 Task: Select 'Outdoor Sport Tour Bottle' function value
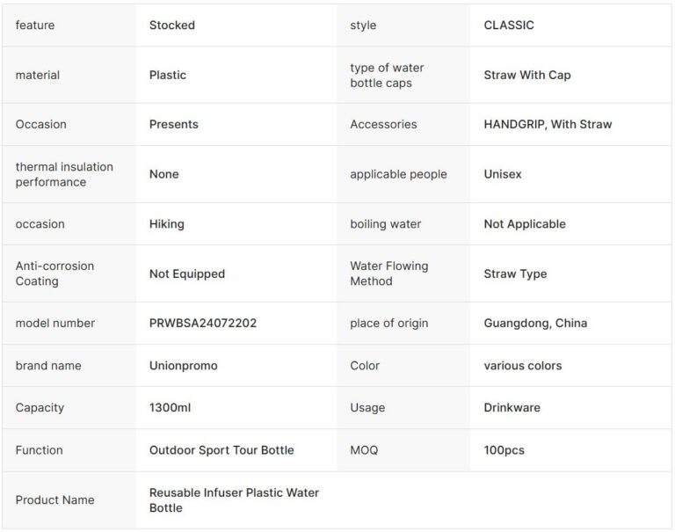[221, 450]
